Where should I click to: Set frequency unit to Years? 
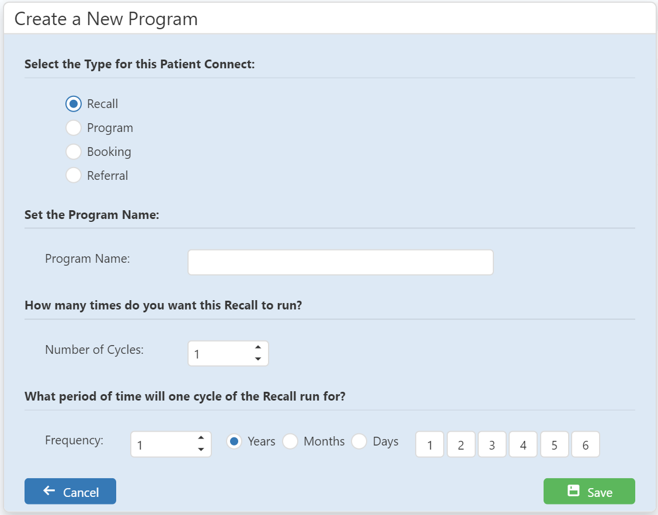coord(234,441)
